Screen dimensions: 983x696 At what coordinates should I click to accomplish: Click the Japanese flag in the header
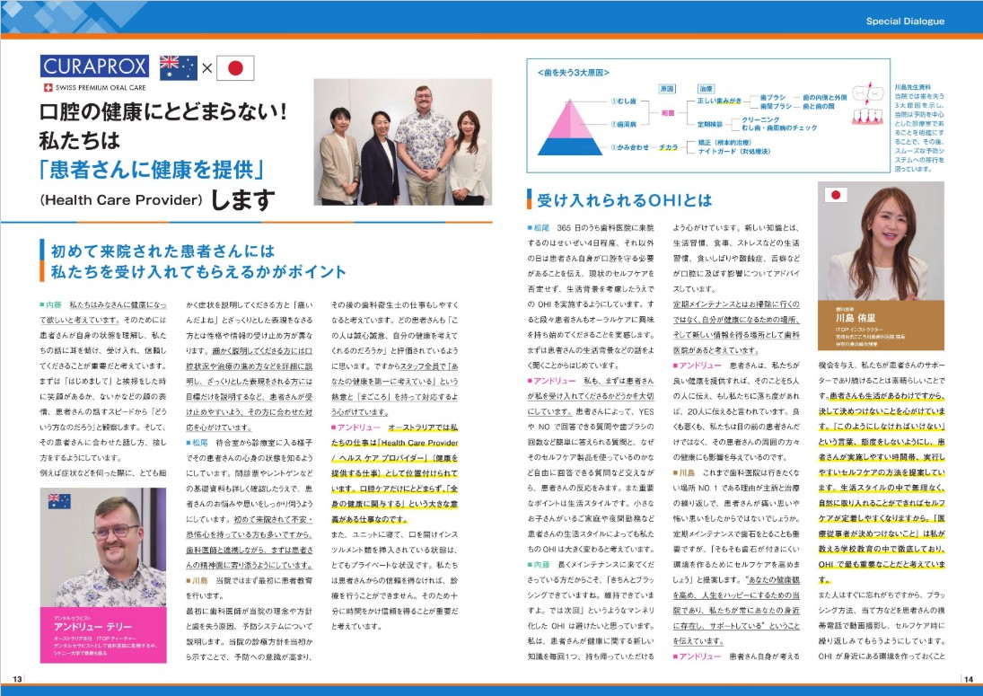(235, 68)
